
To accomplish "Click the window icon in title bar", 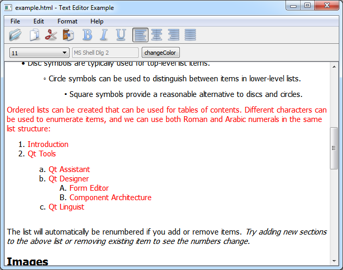I will (8, 8).
